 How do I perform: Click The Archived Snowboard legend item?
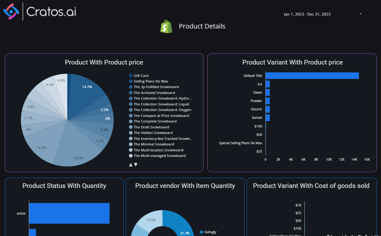[x=152, y=93]
